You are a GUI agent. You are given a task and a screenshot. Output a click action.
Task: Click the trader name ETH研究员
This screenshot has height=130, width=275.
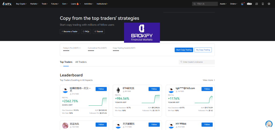(128, 88)
